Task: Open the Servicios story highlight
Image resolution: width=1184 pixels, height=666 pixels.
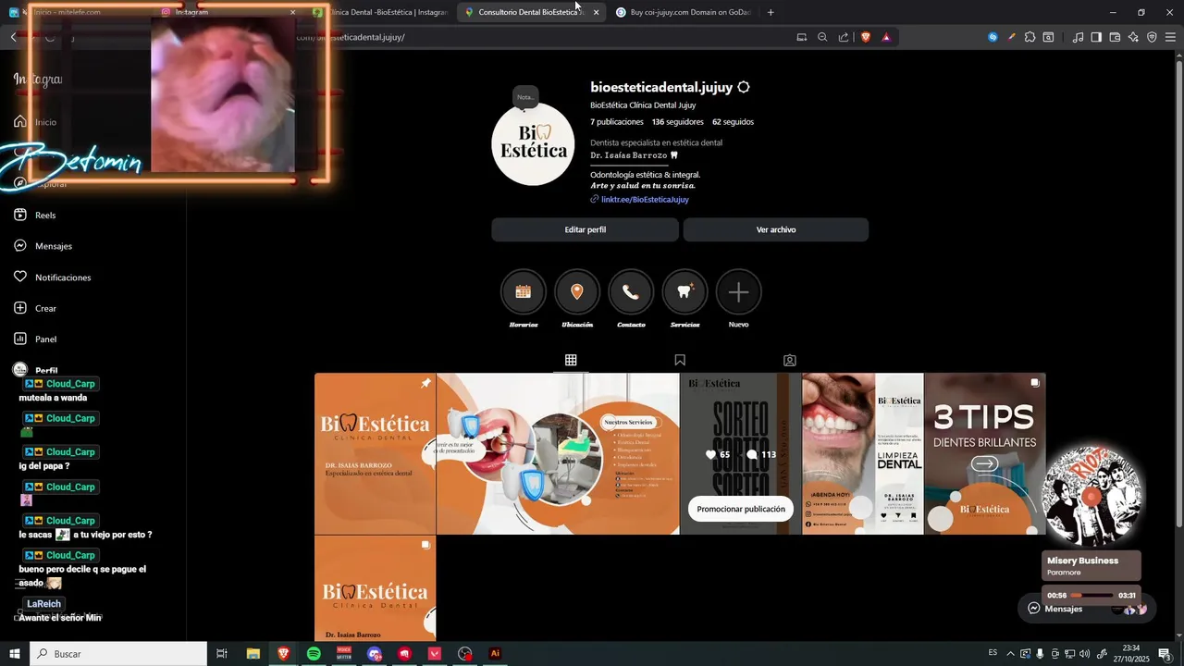Action: coord(684,292)
